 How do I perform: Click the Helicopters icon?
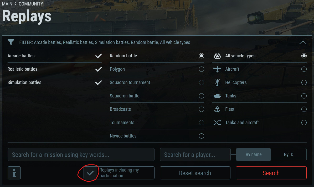pyautogui.click(x=217, y=82)
